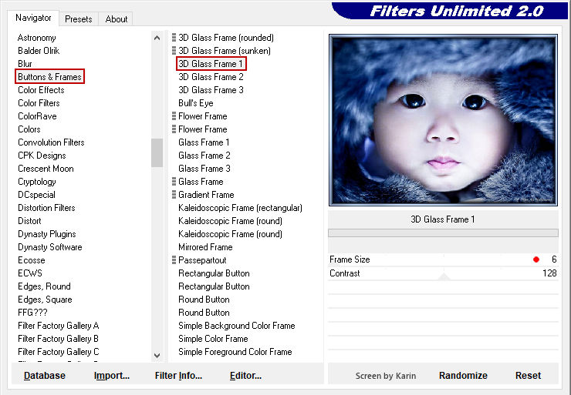Click the icon next to 3D Glass Frame (sunken)
This screenshot has height=395, width=571.
point(174,51)
